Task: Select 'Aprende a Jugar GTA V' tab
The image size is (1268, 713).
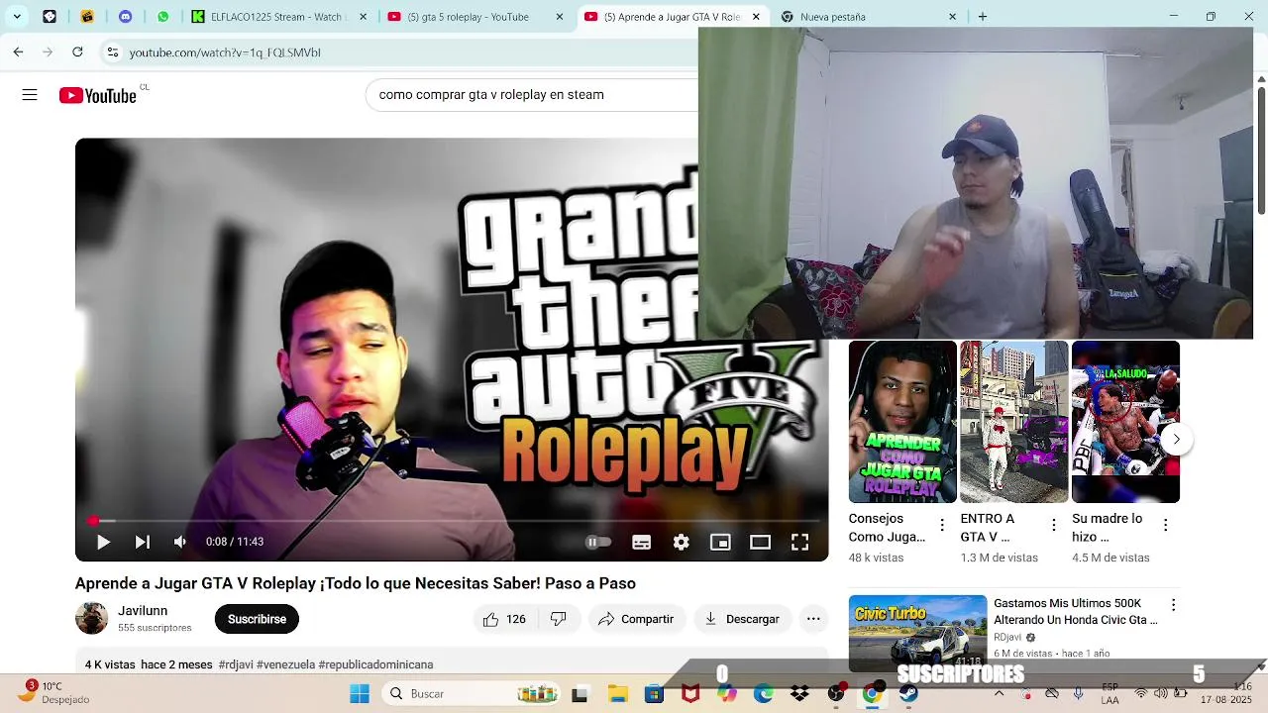Action: tap(672, 17)
